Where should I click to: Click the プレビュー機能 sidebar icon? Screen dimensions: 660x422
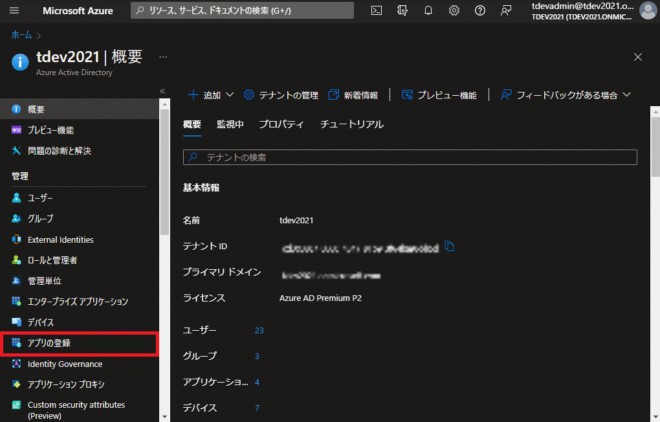[x=16, y=130]
